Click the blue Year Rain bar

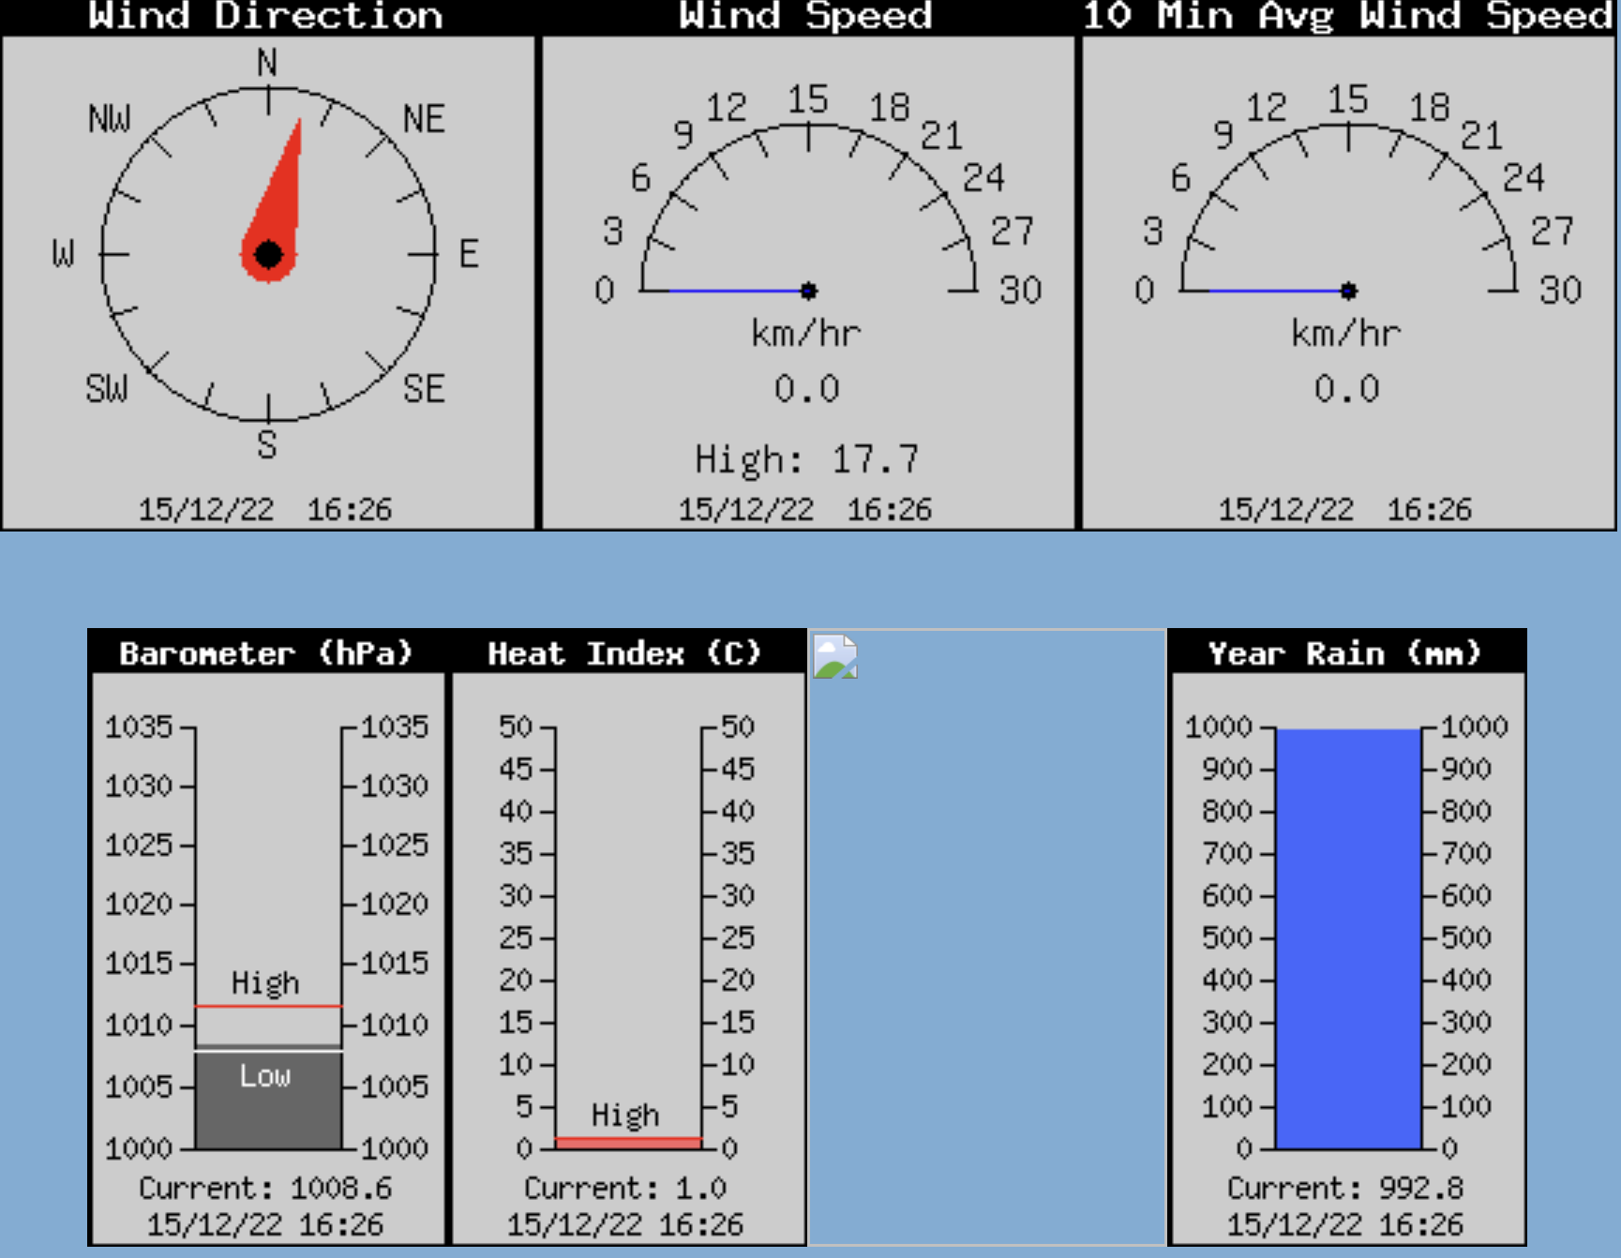[x=1349, y=938]
